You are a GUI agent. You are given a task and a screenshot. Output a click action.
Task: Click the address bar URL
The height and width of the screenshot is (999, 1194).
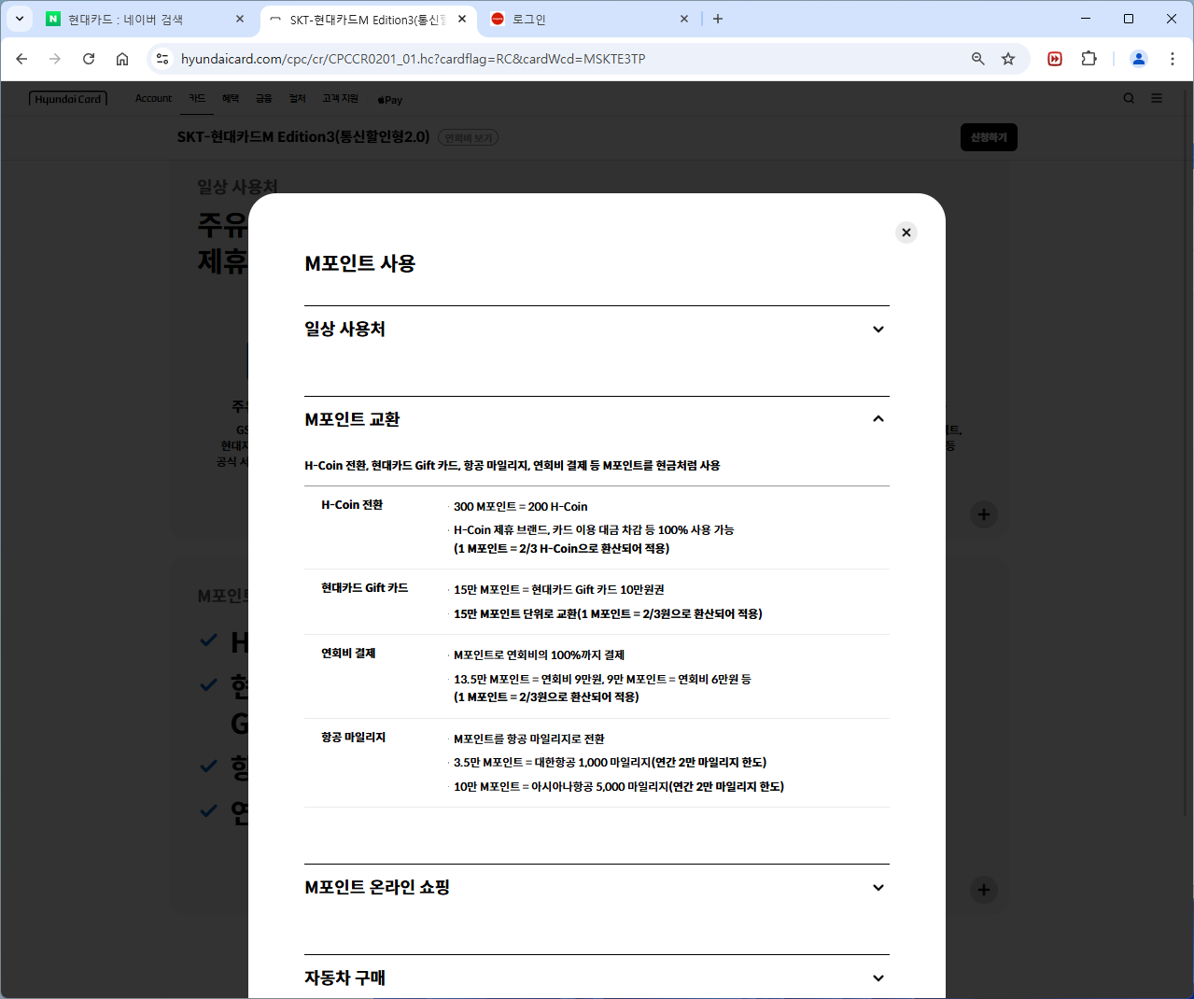(x=413, y=59)
